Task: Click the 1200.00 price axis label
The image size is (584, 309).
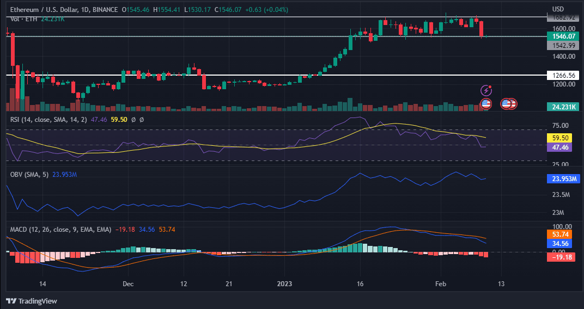Action: pos(563,84)
